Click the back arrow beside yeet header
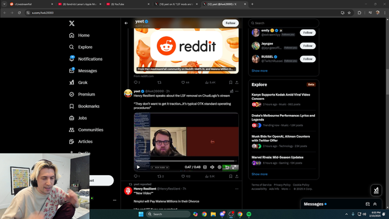The image size is (389, 219). pos(126,23)
